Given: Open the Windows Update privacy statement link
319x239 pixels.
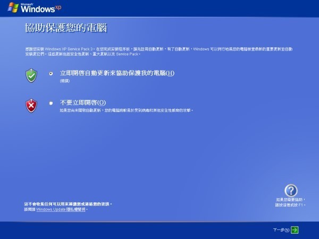Looking at the screenshot, I should pyautogui.click(x=61, y=209).
